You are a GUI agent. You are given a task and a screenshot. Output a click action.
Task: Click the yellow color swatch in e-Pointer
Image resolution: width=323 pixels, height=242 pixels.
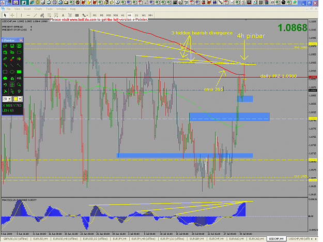(x=16, y=99)
